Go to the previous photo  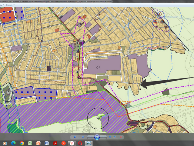90,137
